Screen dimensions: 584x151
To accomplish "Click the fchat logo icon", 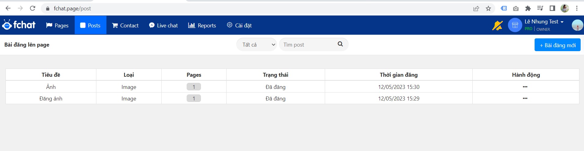I will (x=7, y=25).
